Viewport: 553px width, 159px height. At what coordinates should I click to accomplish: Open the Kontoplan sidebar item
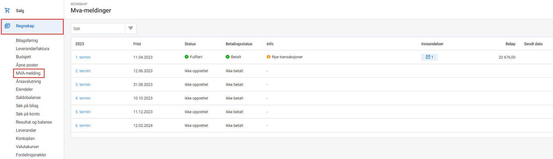(x=25, y=138)
